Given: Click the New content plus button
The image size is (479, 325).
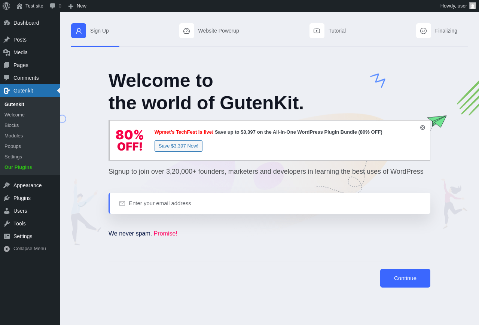Looking at the screenshot, I should pos(77,6).
